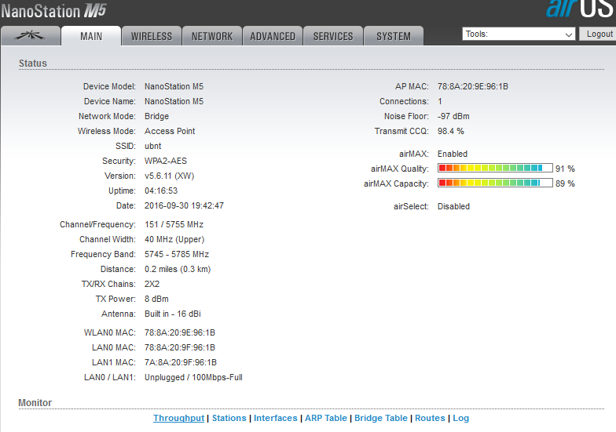This screenshot has width=616, height=432.
Task: Select the TX/RX Chains value 2X2
Action: (152, 284)
